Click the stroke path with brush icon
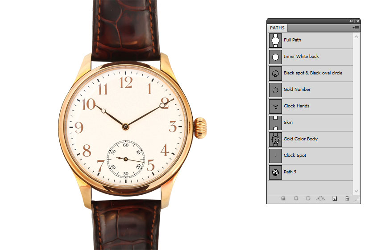Viewport: 373px width, 250px height. [296, 199]
